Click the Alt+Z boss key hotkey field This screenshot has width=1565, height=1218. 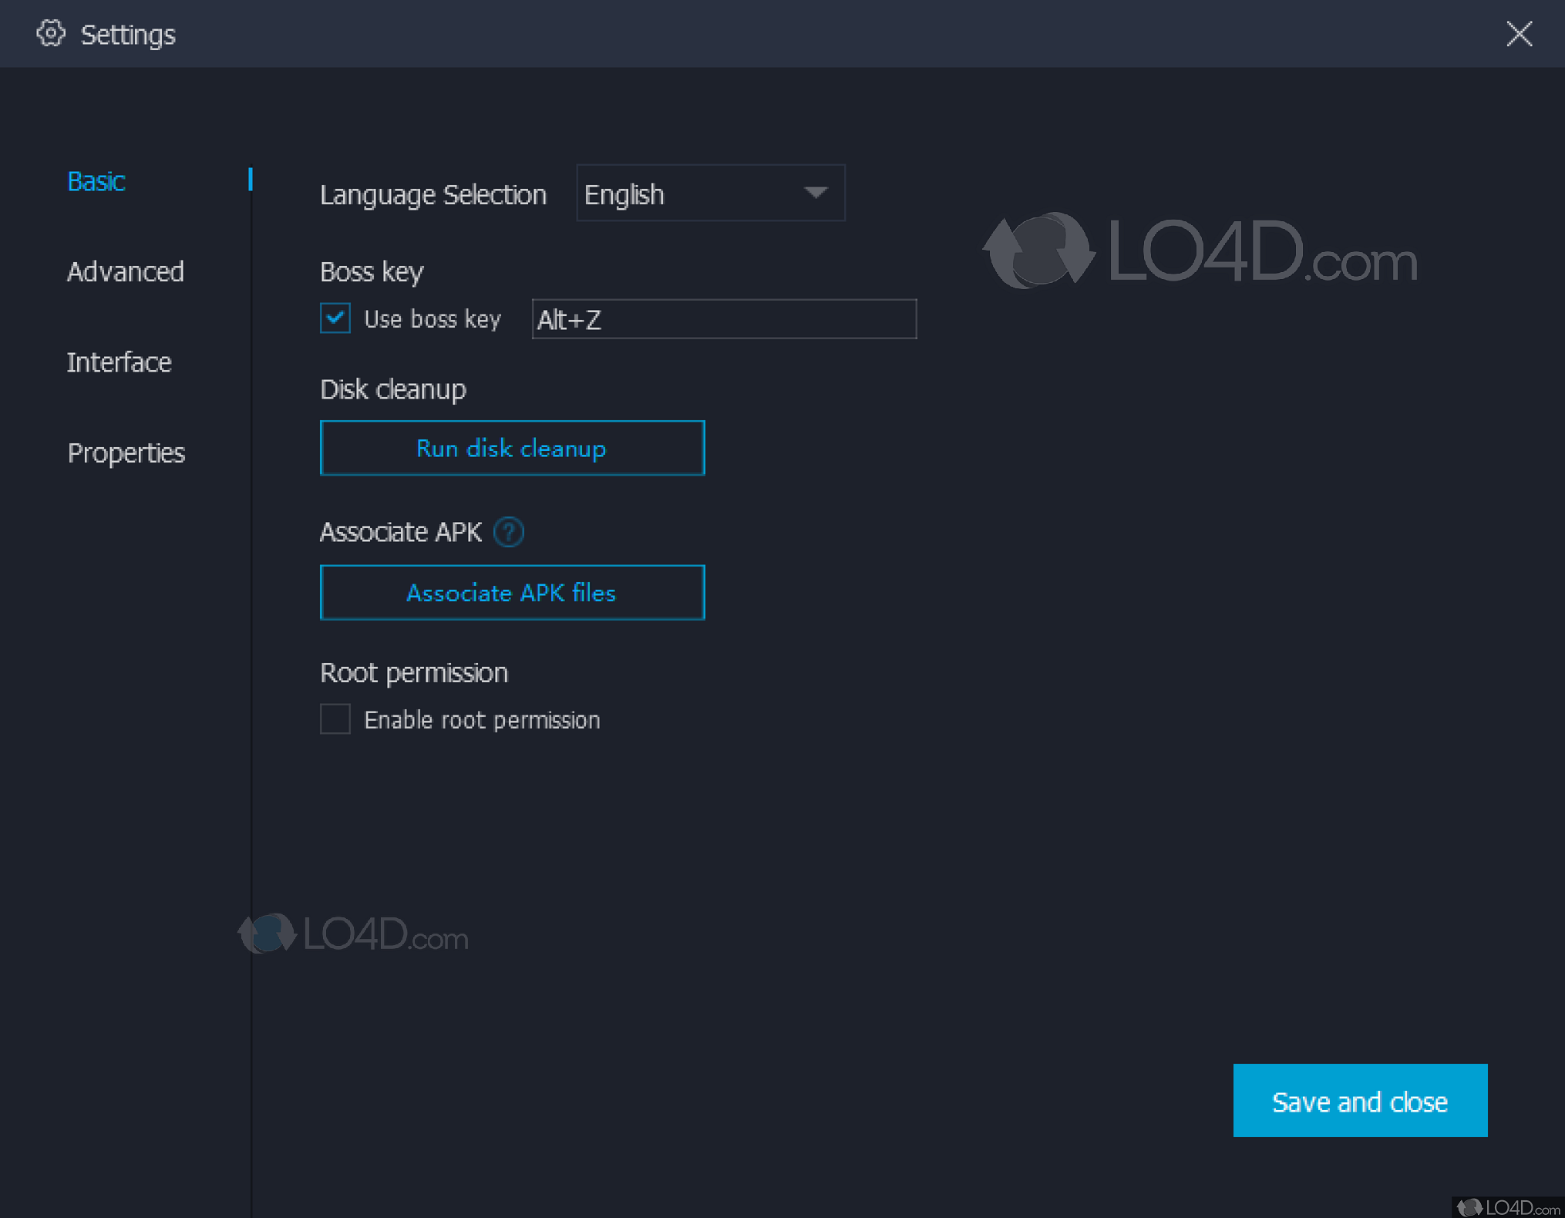click(723, 319)
